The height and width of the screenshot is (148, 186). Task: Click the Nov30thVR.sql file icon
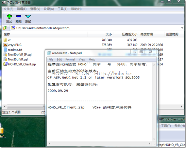(5, 59)
